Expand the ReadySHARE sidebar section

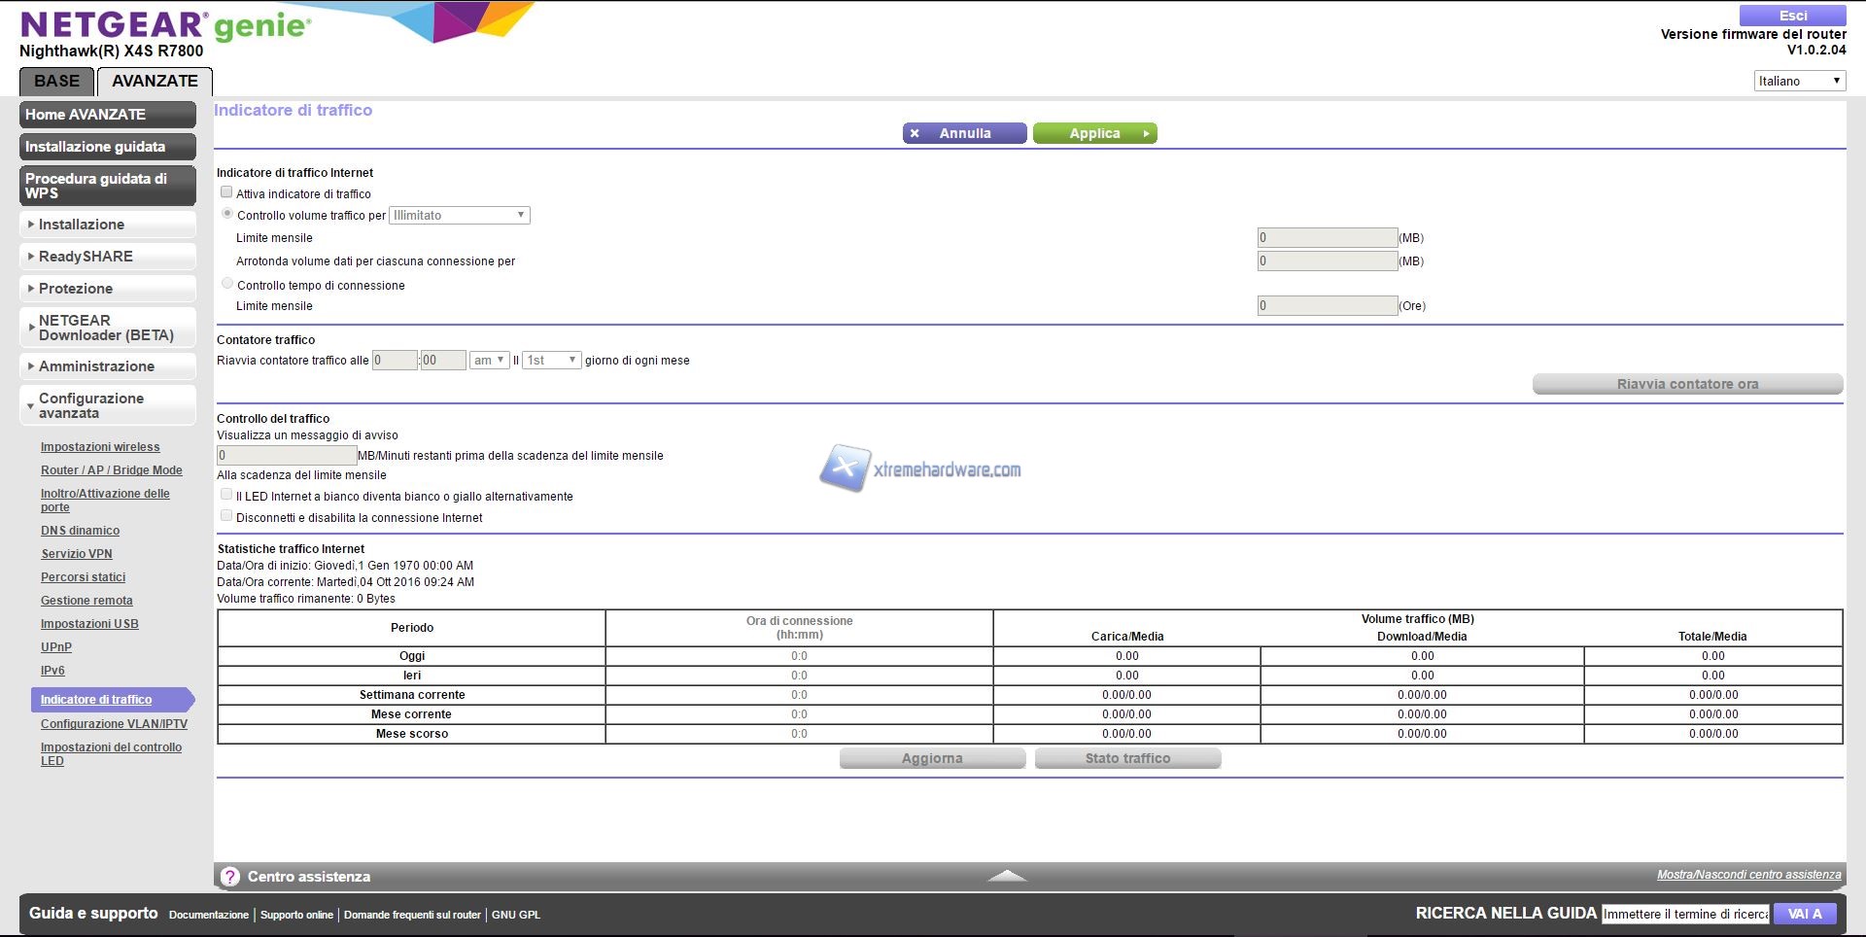point(107,257)
